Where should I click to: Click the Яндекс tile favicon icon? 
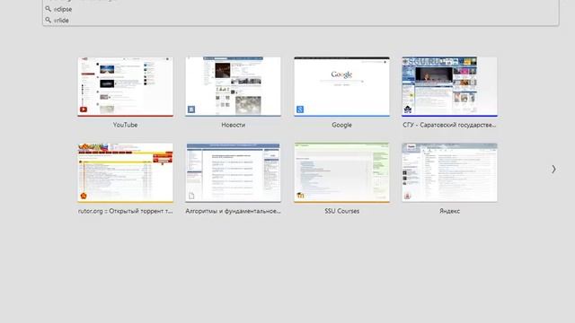[407, 196]
